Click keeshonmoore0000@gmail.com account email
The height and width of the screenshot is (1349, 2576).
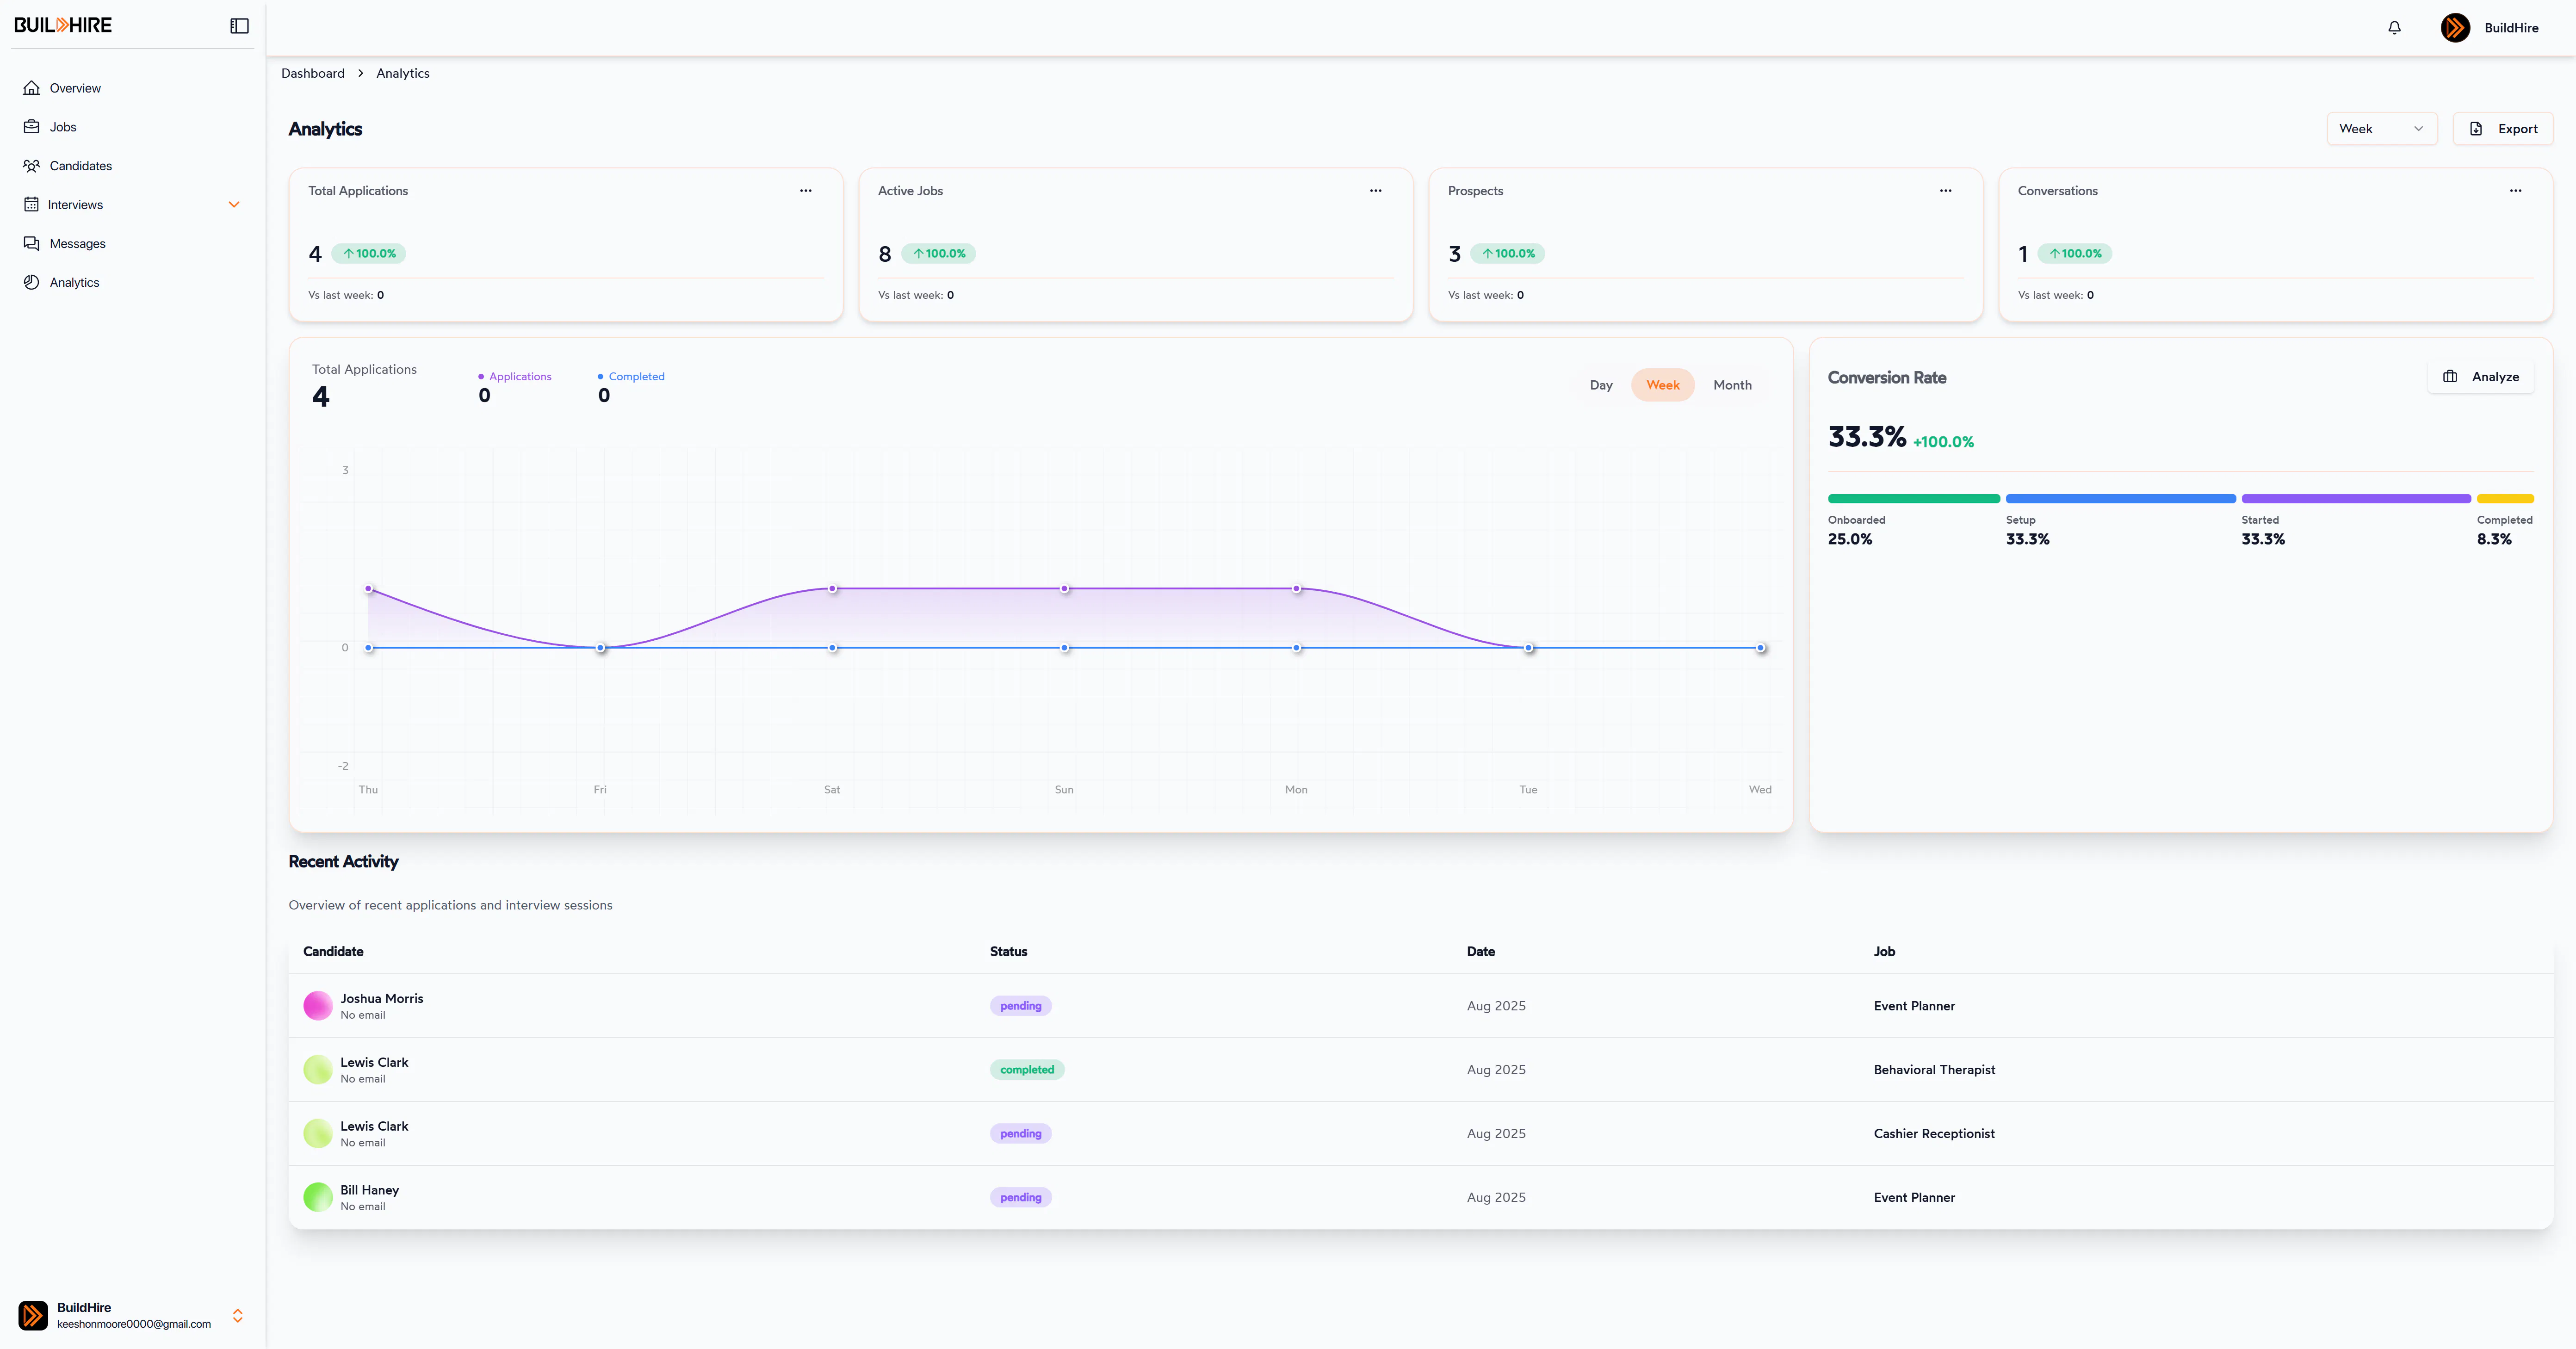click(x=134, y=1324)
